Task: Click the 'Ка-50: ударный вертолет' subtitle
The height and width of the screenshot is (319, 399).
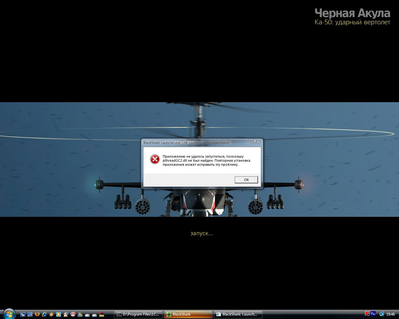Action: coord(352,22)
